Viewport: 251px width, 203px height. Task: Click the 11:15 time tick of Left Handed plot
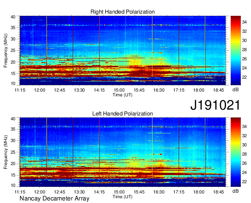pos(20,192)
